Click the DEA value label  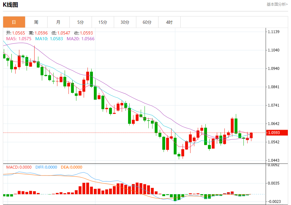point(71,167)
